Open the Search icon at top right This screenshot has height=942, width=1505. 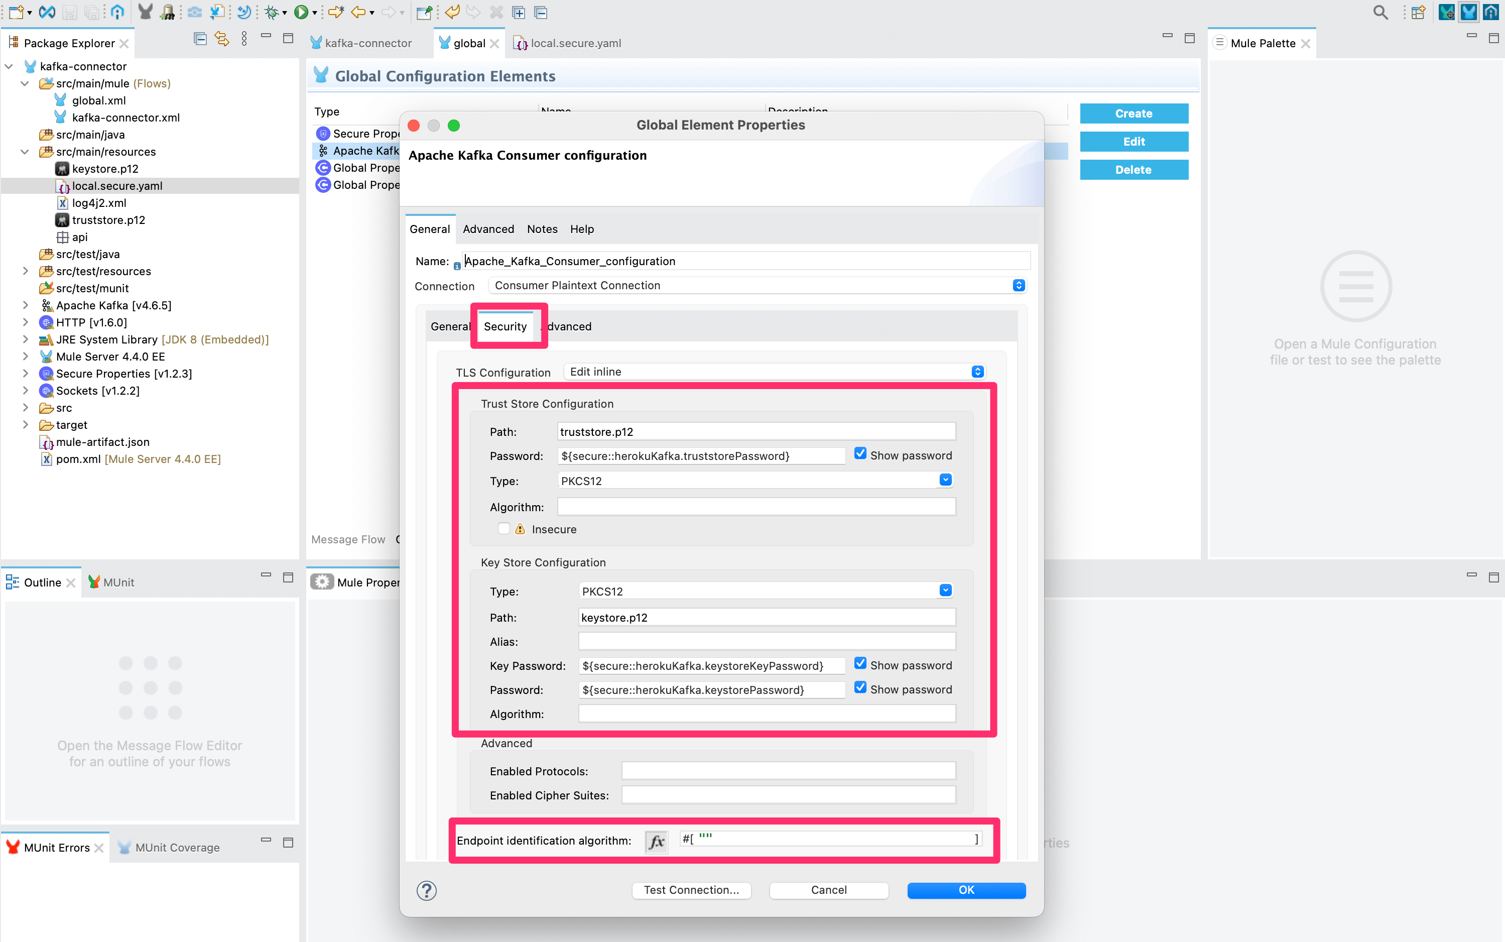1381,12
